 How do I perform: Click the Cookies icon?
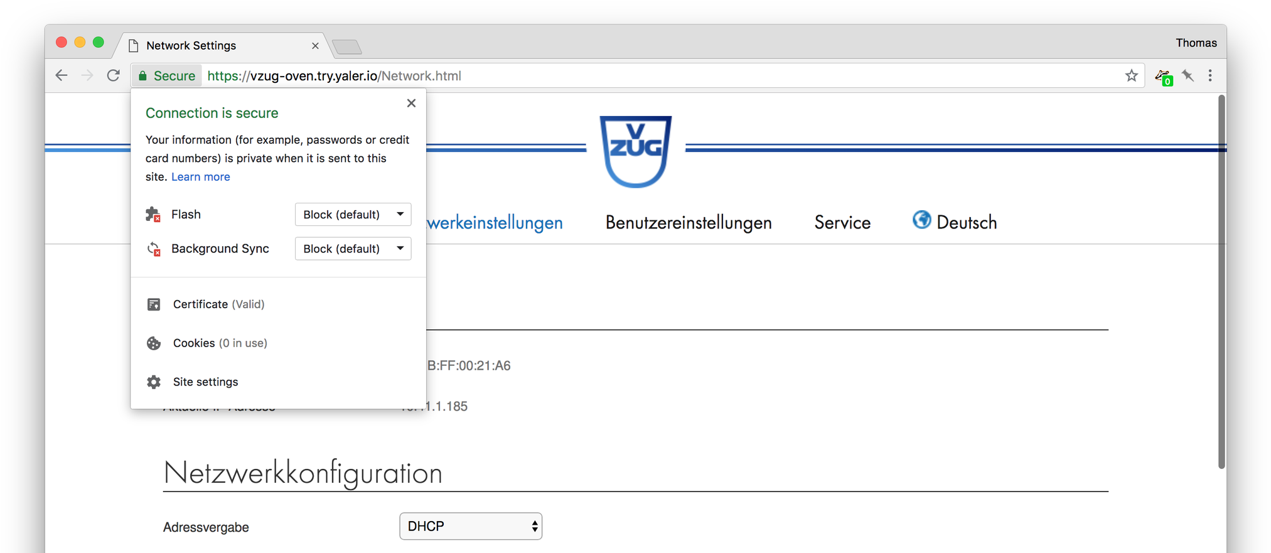click(x=154, y=343)
